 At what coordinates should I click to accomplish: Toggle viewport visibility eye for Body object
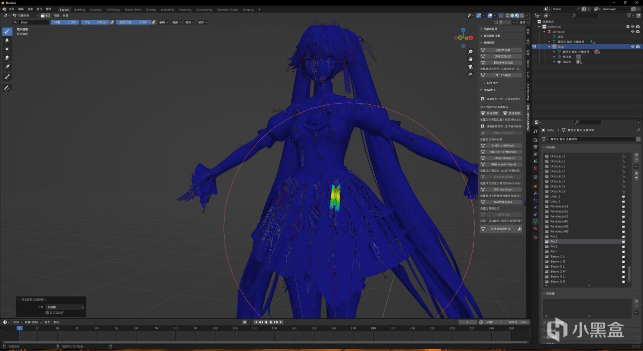632,47
